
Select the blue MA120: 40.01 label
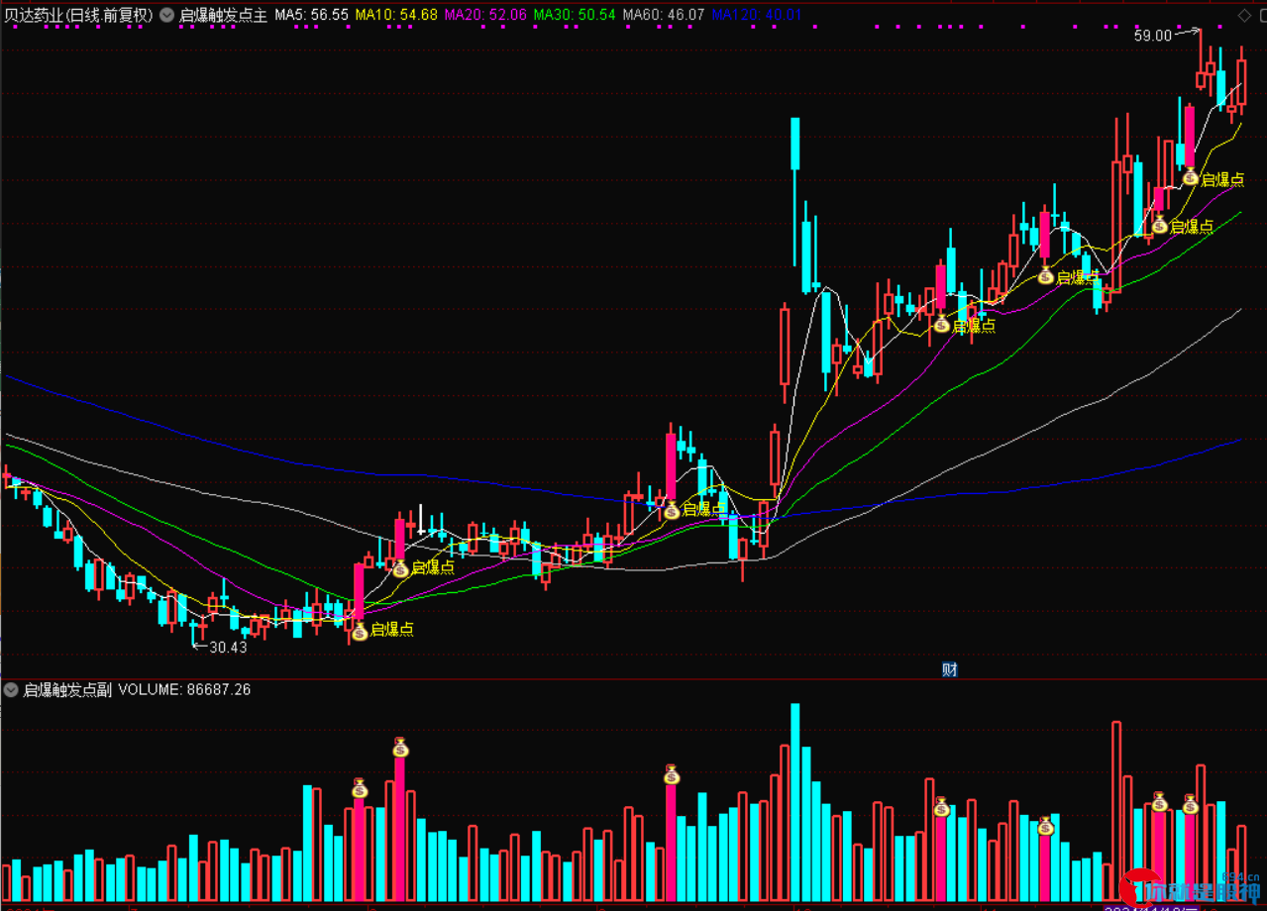757,16
